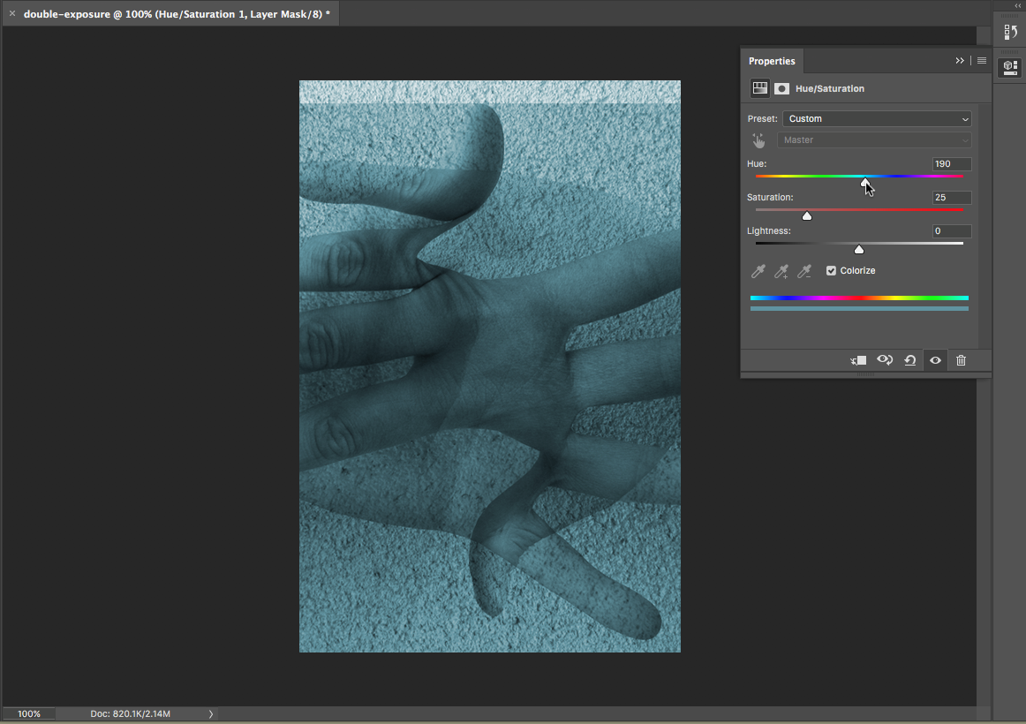The width and height of the screenshot is (1026, 724).
Task: Expand the status bar info arrow
Action: tap(211, 713)
